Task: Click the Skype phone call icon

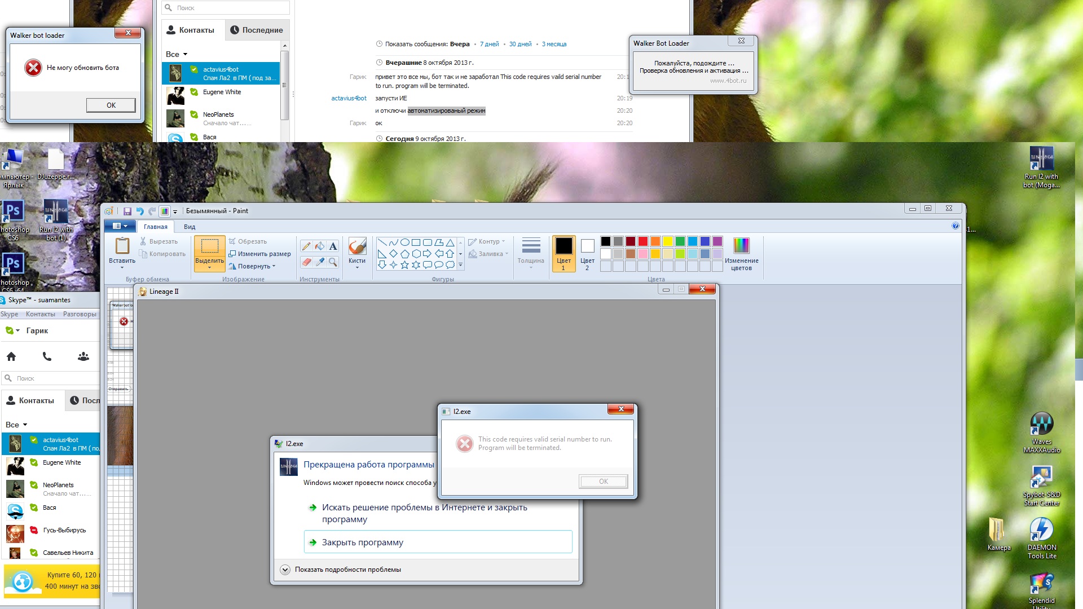Action: click(x=47, y=356)
